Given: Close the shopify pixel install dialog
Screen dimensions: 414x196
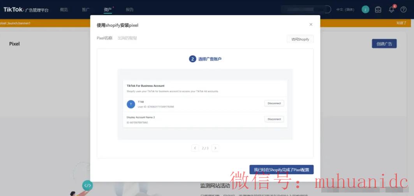Looking at the screenshot, I should tap(311, 24).
